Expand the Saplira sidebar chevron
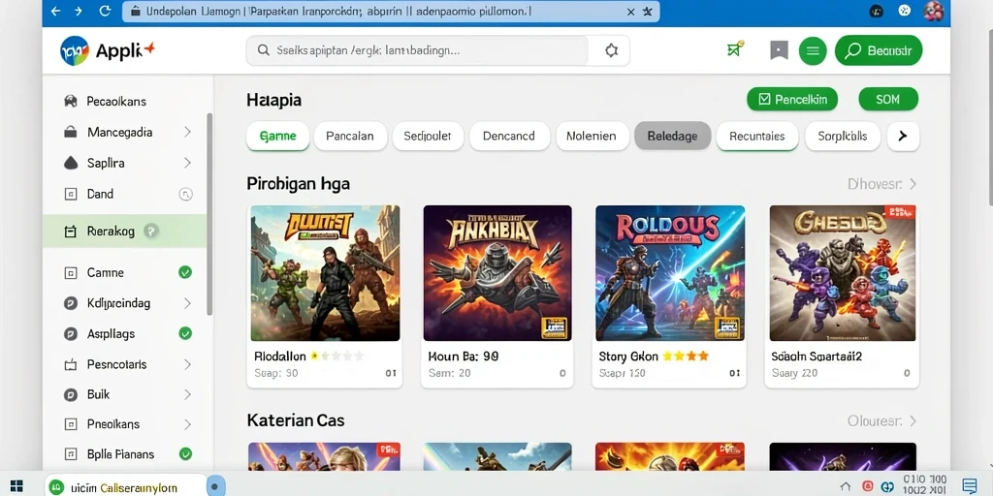This screenshot has height=496, width=993. pos(187,163)
